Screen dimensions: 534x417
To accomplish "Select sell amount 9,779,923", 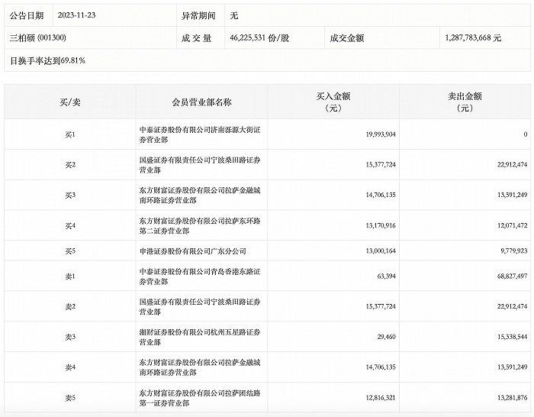I will click(514, 251).
